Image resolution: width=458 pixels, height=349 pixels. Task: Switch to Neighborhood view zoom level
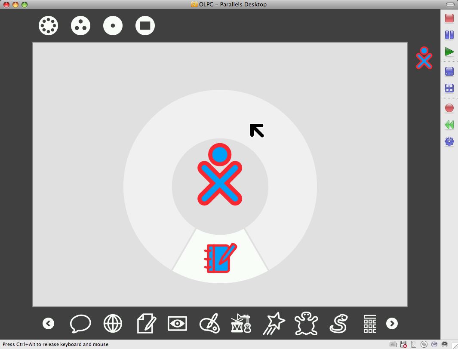48,26
